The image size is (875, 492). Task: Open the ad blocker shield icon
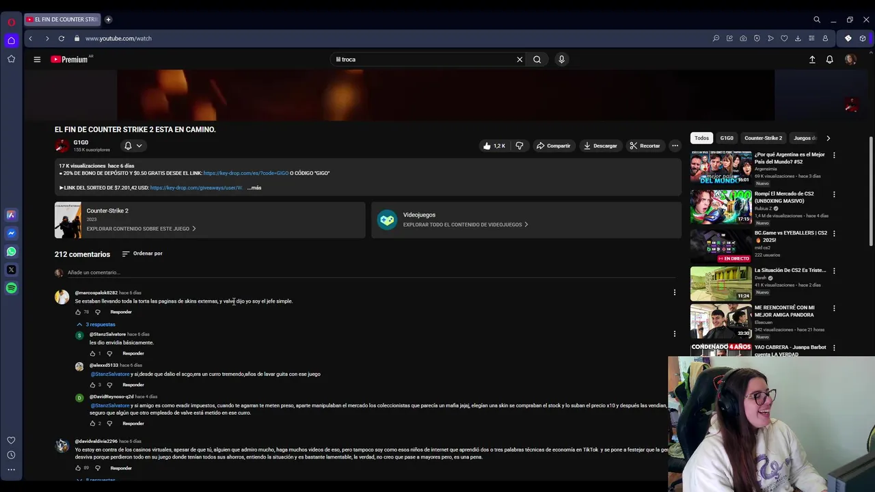[757, 38]
